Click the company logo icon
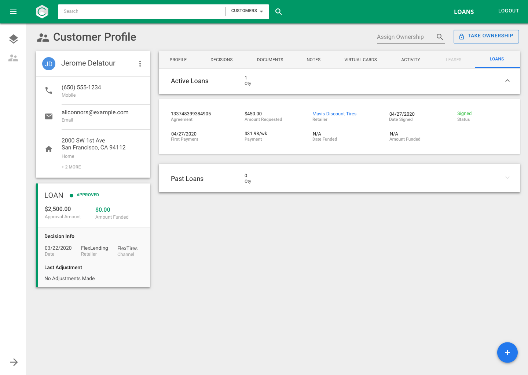Screen dimensions: 528x375 (42, 12)
